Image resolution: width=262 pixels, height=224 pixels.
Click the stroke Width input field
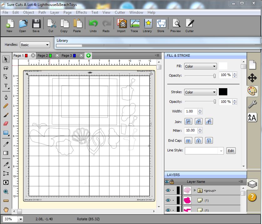(191, 111)
